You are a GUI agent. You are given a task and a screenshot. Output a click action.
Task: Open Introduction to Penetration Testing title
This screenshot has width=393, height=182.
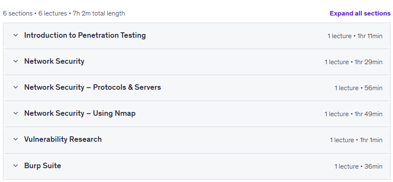[x=85, y=35]
